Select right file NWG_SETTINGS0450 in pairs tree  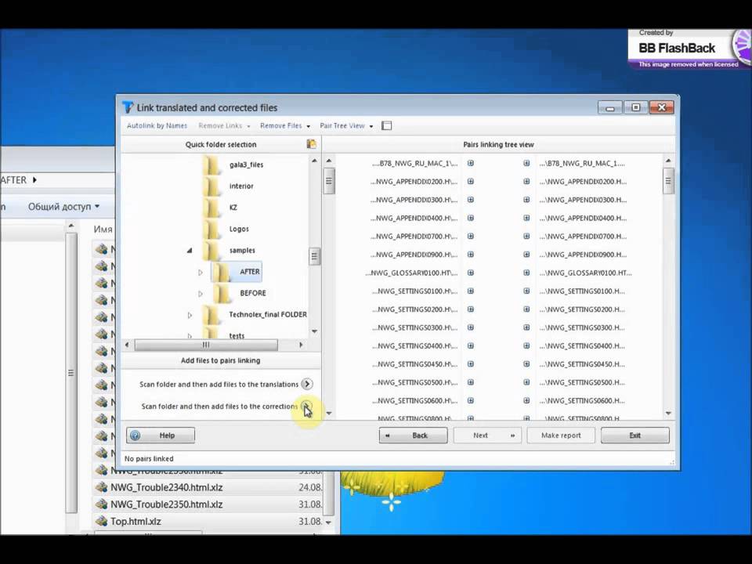582,364
